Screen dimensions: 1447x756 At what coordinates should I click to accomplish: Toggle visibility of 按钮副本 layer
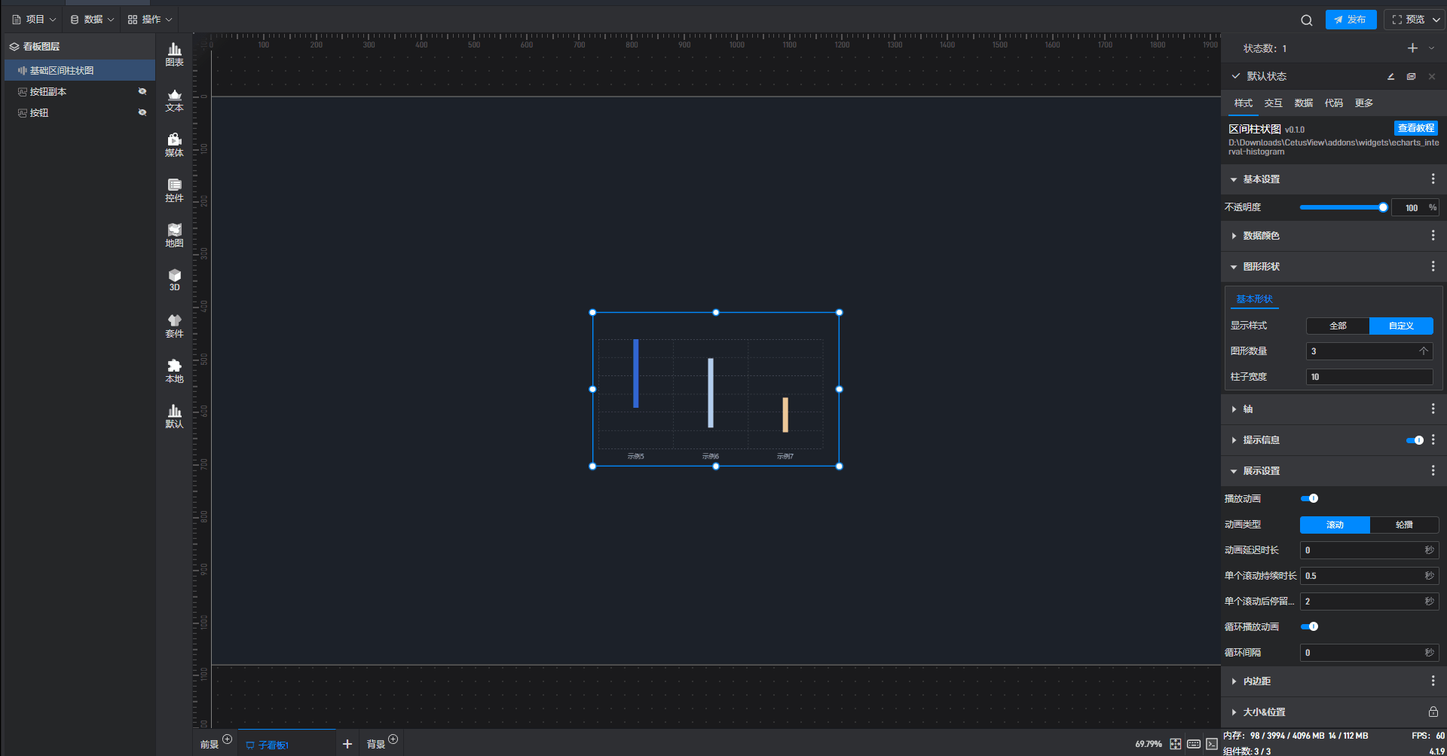click(x=142, y=91)
